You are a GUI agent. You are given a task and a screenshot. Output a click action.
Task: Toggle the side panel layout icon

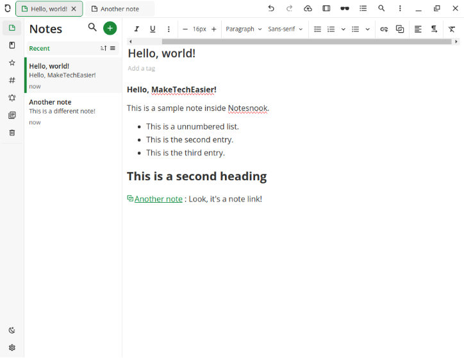coord(326,8)
